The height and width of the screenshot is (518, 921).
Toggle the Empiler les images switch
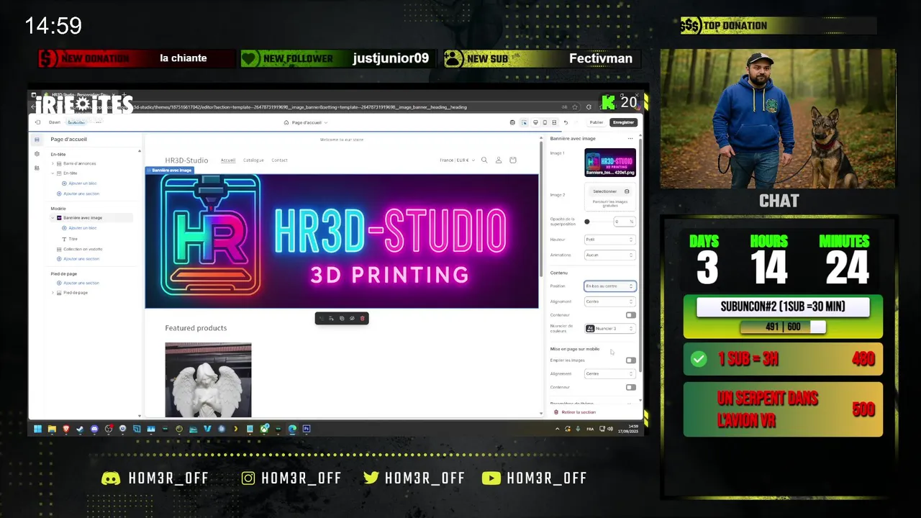(x=631, y=360)
